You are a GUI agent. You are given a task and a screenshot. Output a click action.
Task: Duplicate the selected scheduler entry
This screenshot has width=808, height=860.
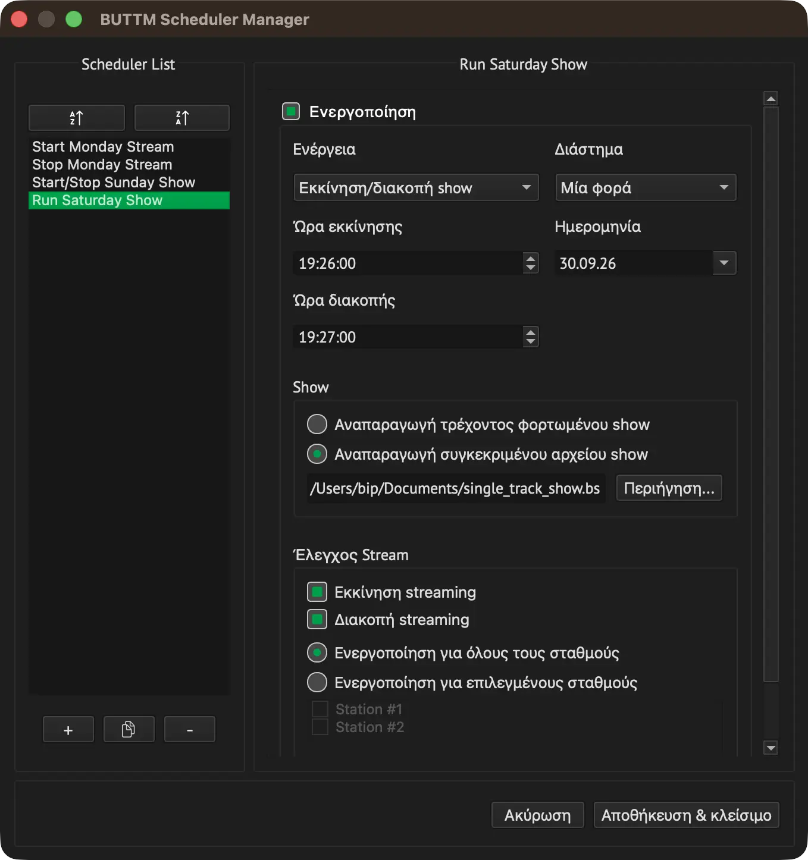pyautogui.click(x=129, y=729)
